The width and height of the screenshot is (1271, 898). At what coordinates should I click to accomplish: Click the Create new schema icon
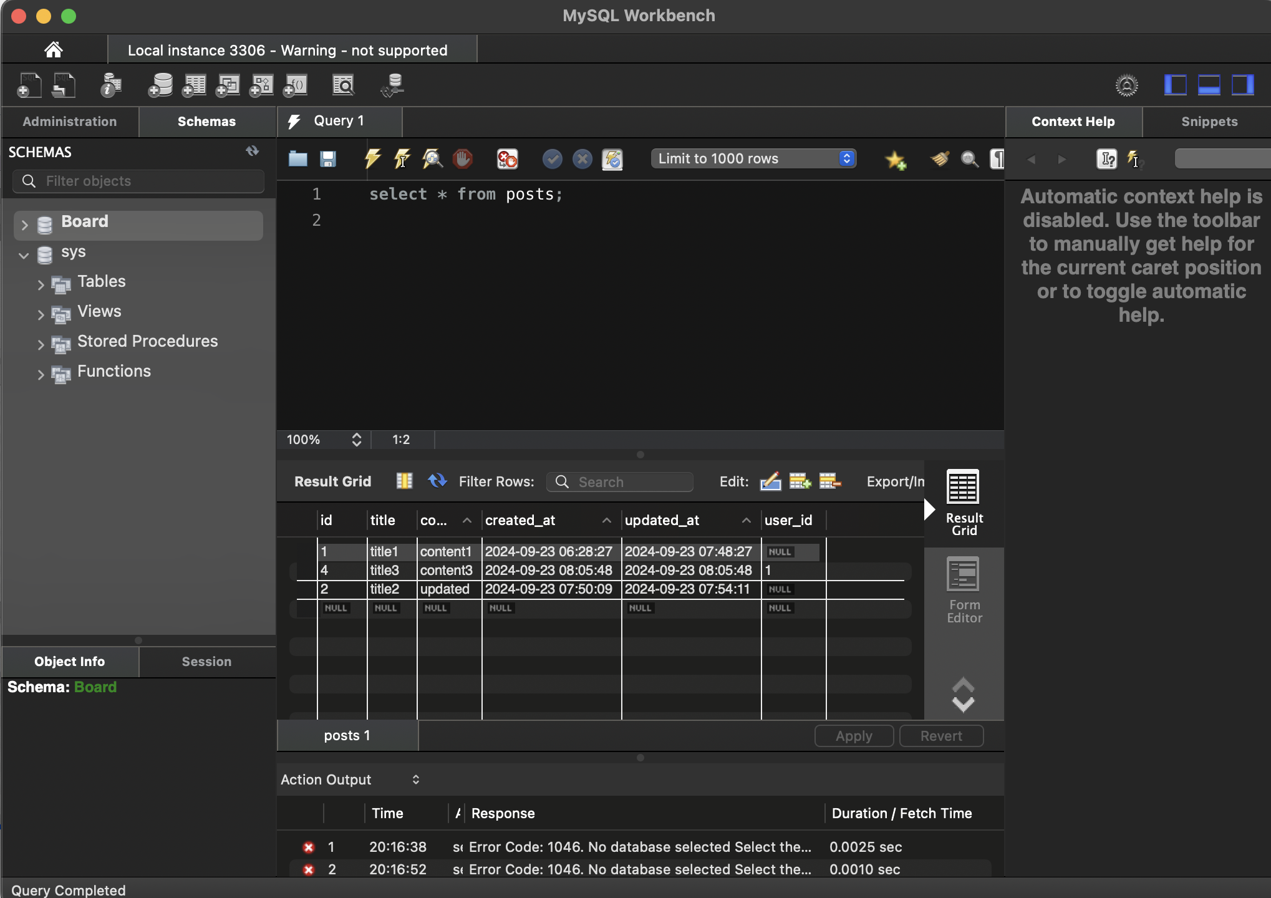[160, 85]
